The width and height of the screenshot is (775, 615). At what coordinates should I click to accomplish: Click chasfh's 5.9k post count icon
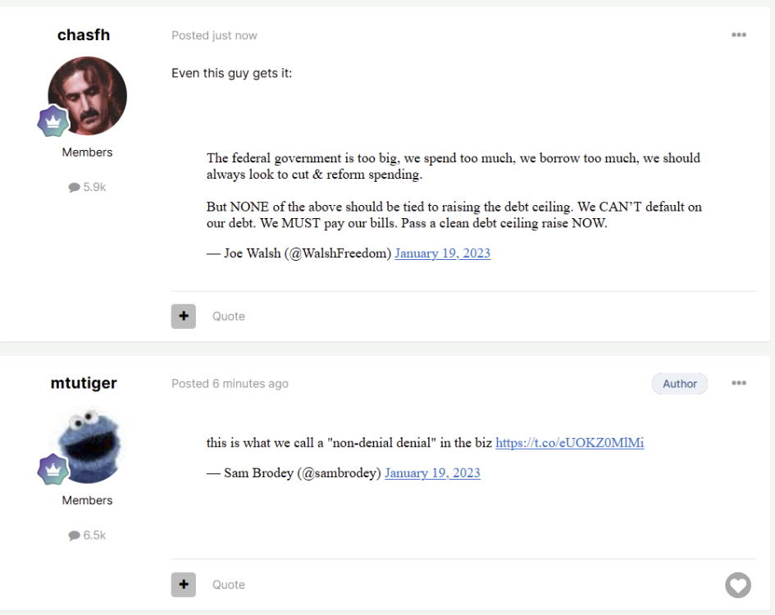coord(75,187)
